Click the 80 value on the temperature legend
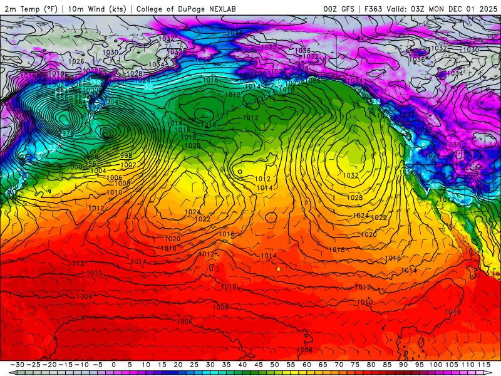 pyautogui.click(x=371, y=365)
